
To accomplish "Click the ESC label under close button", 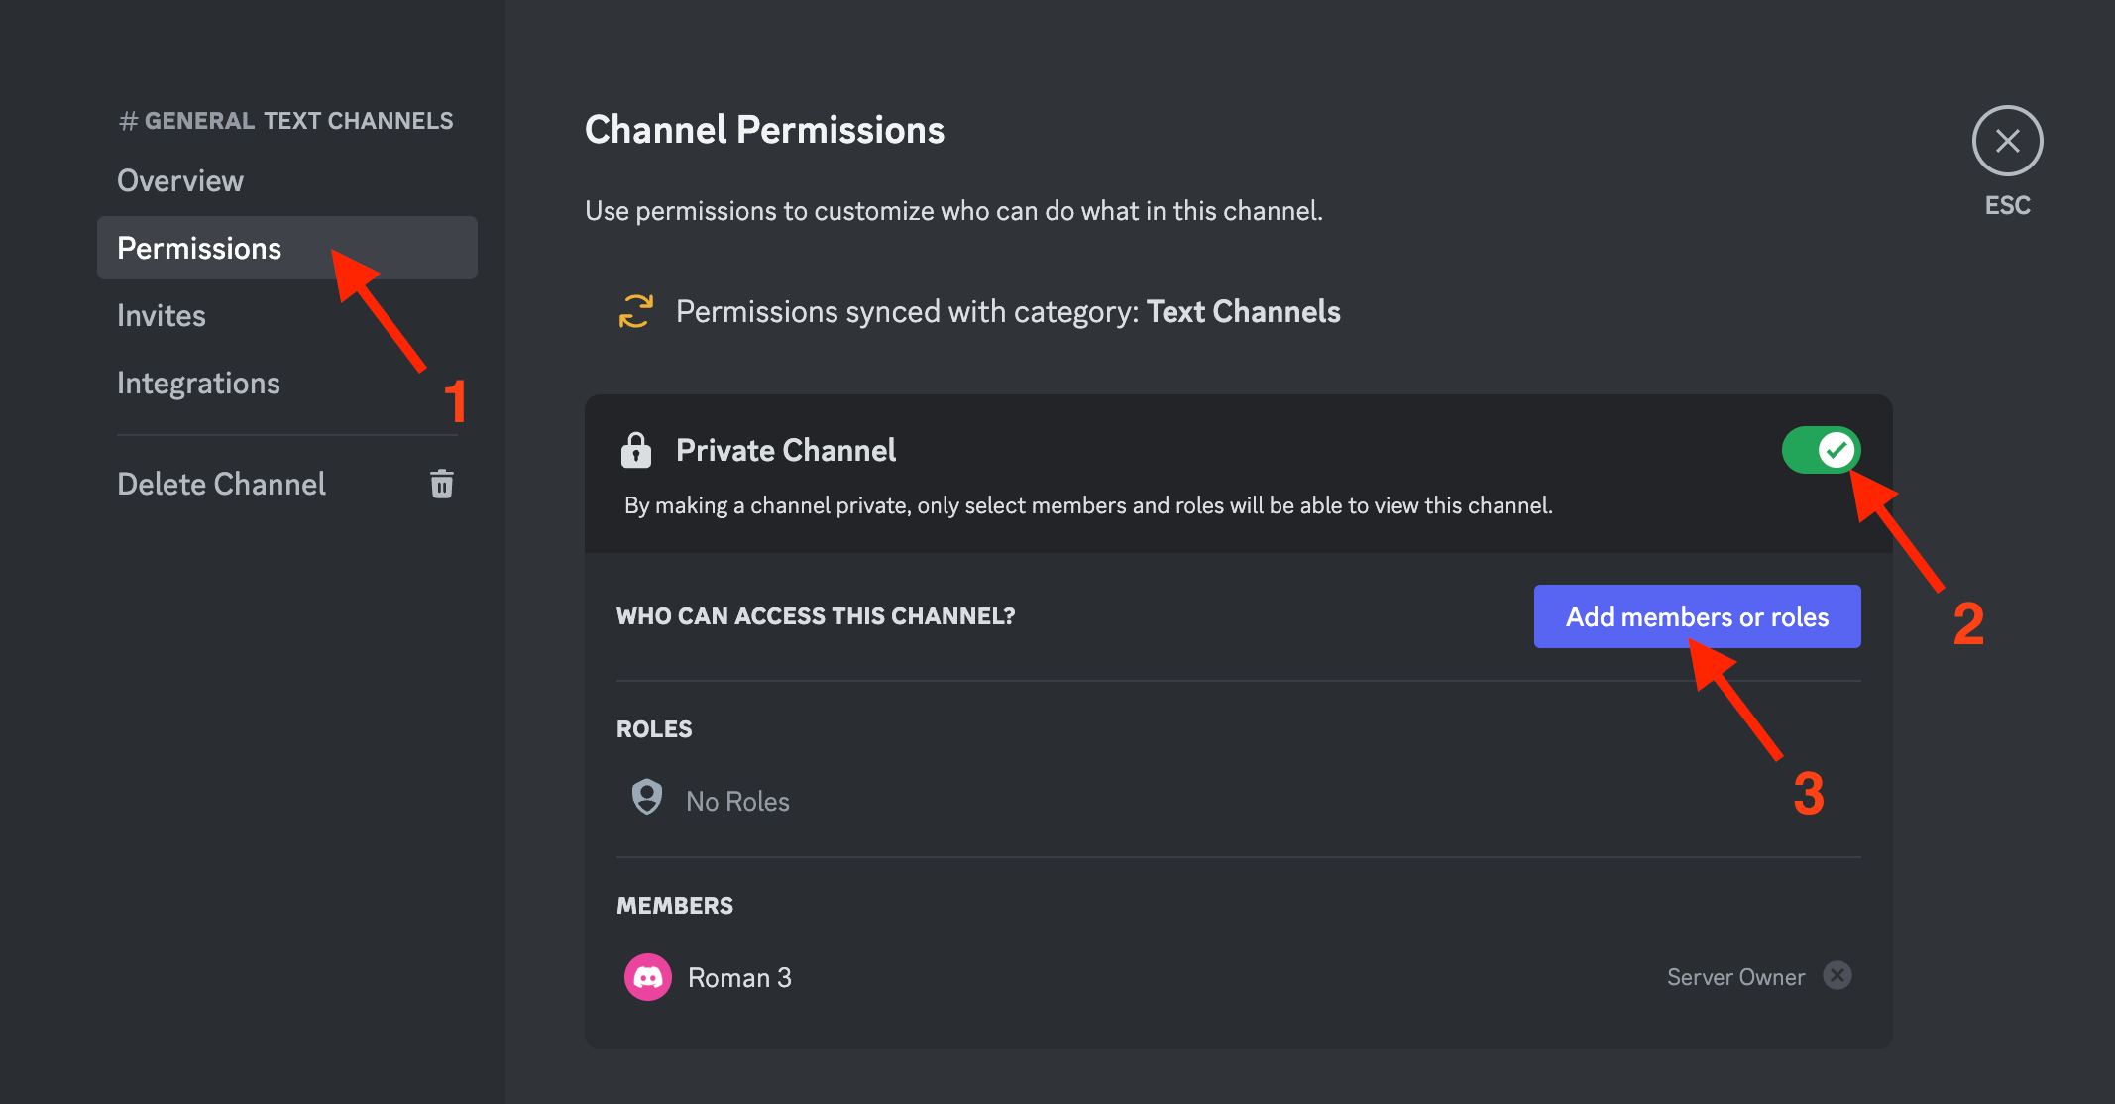I will tap(2007, 205).
